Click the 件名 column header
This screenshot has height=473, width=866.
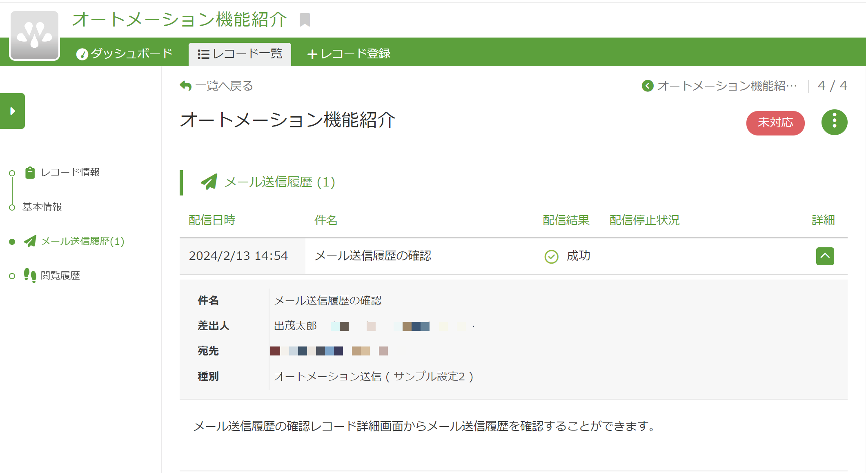(x=326, y=220)
